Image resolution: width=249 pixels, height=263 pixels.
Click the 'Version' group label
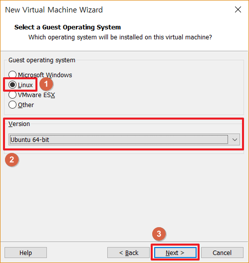coord(19,124)
